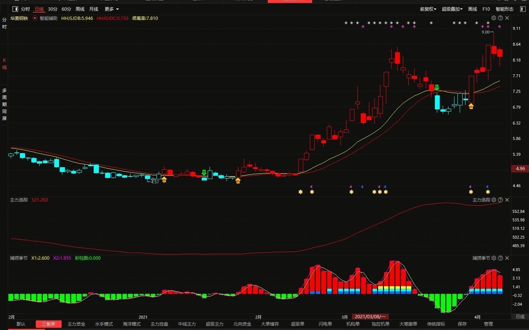The height and width of the screenshot is (330, 529).
Task: Open the 前复权 adjustment dropdown
Action: tap(428, 9)
